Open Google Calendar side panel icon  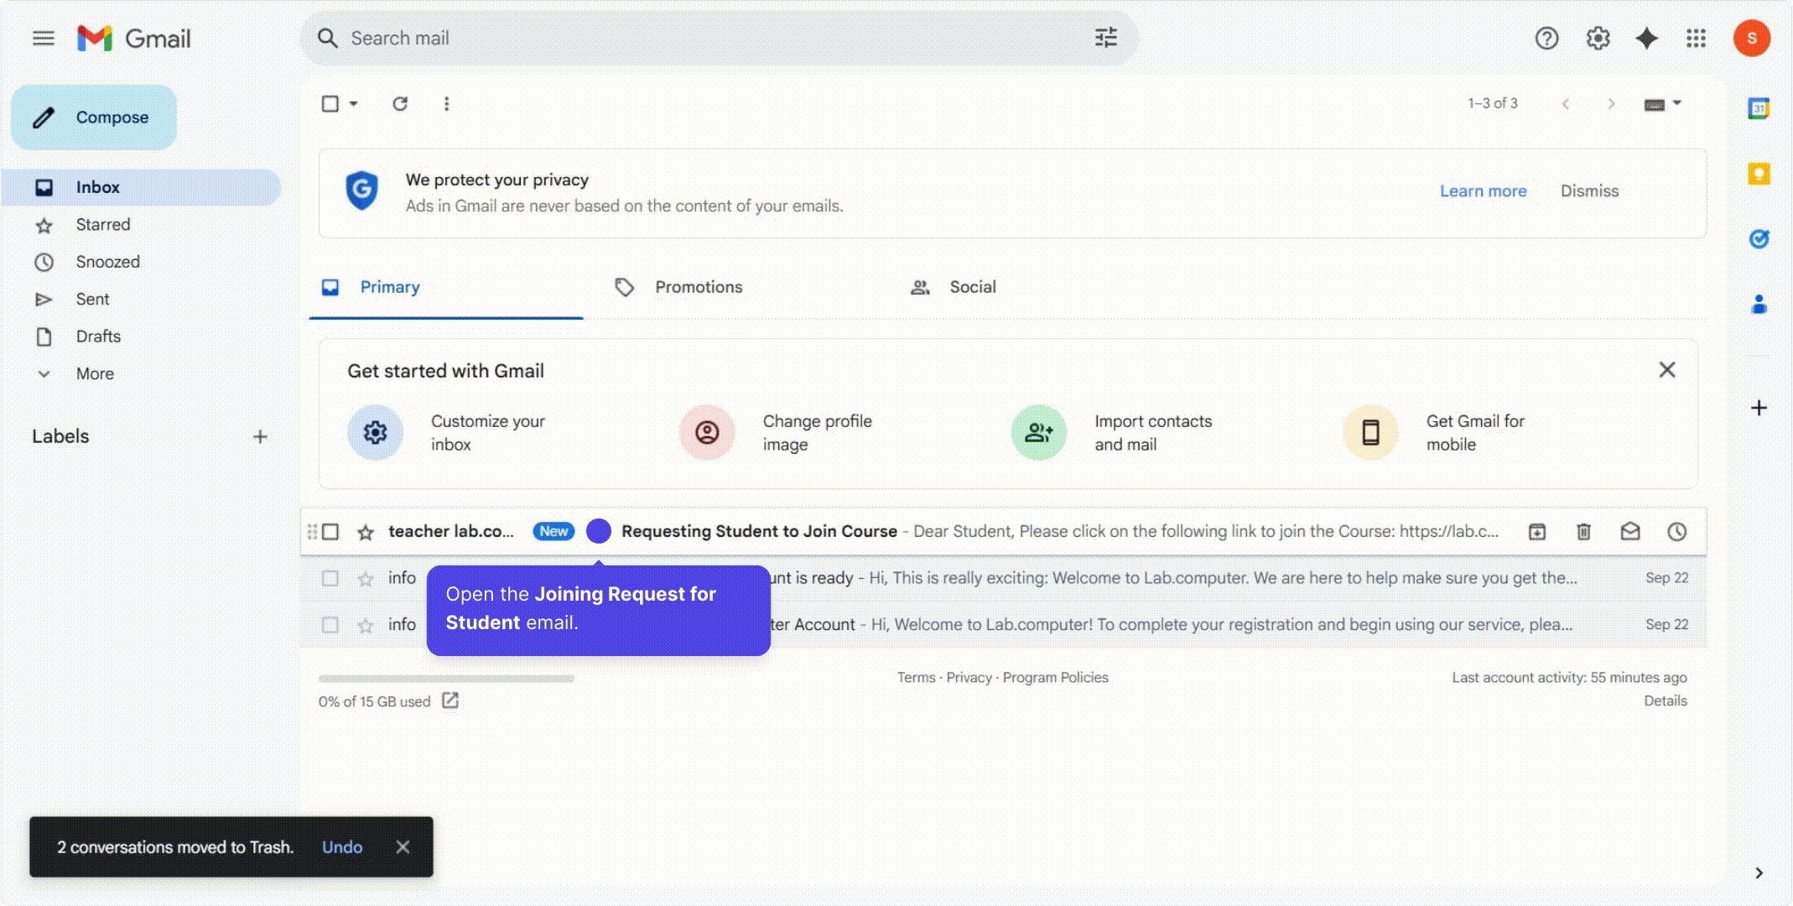point(1759,108)
